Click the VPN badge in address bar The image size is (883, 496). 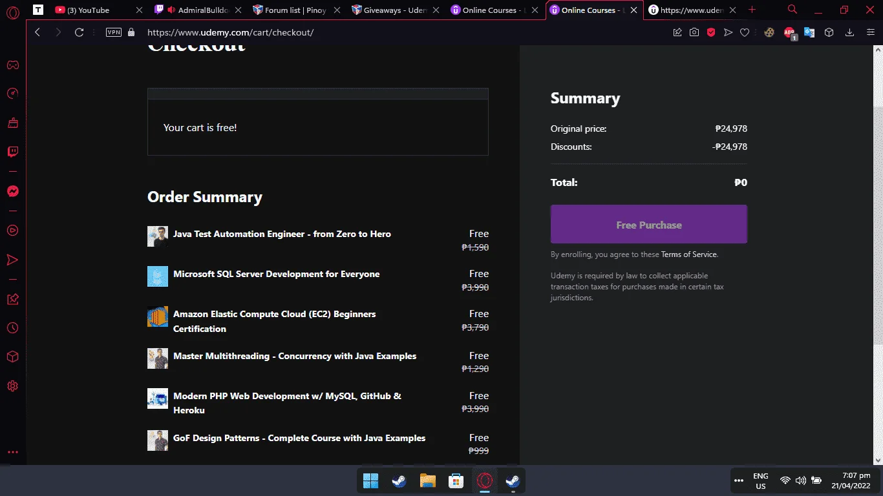(x=113, y=32)
